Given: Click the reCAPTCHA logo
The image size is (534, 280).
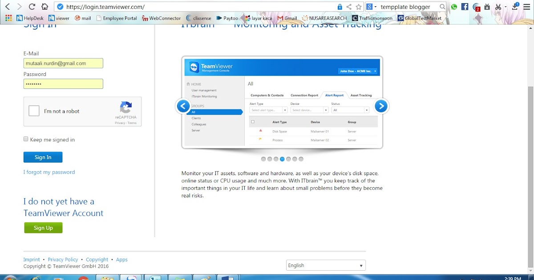Looking at the screenshot, I should (126, 108).
